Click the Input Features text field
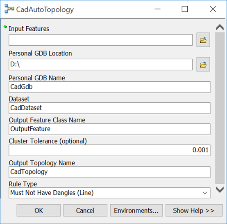Image resolution: width=227 pixels, height=224 pixels. [x=101, y=40]
